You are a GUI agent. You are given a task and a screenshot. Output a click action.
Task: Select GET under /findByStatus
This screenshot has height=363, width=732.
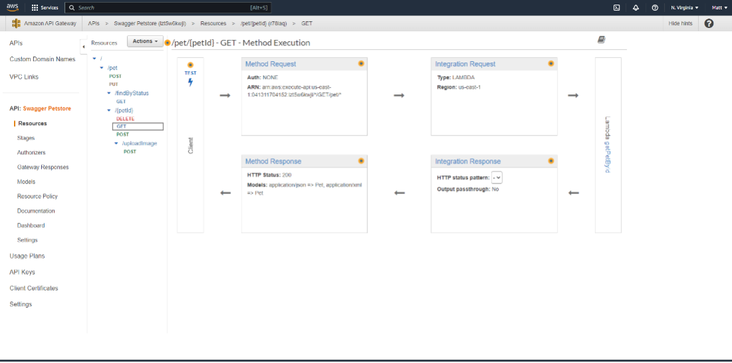(121, 101)
